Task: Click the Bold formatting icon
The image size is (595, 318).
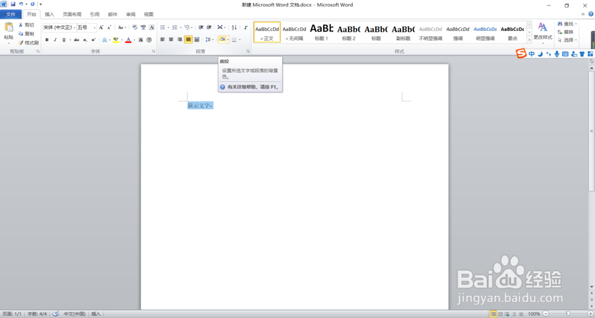Action: tap(47, 40)
